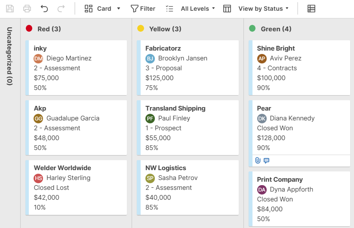Click Aviv Perez's AP avatar

tap(262, 58)
